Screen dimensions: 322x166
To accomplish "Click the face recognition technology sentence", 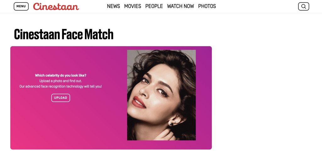I will [x=61, y=87].
